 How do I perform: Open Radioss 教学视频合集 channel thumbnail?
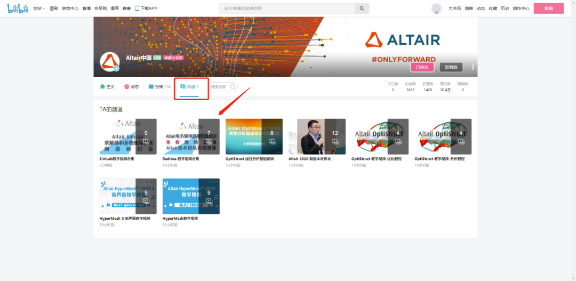pyautogui.click(x=191, y=137)
